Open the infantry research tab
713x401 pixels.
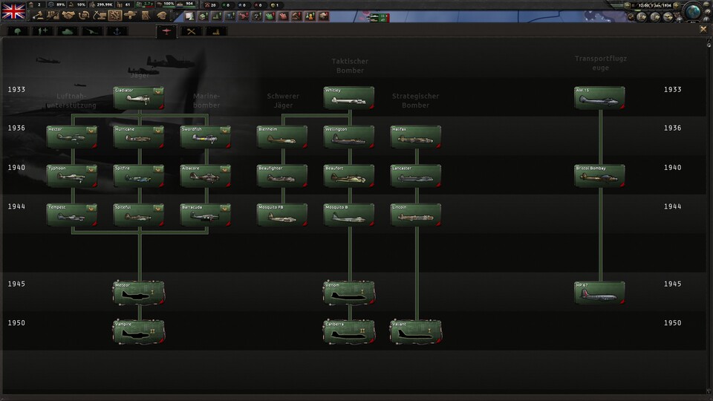(18, 31)
